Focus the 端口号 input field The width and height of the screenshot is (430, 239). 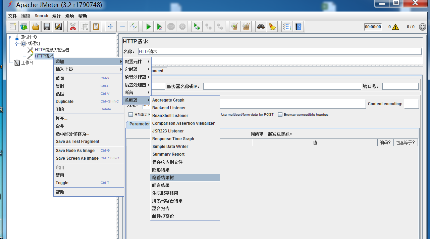click(x=400, y=86)
